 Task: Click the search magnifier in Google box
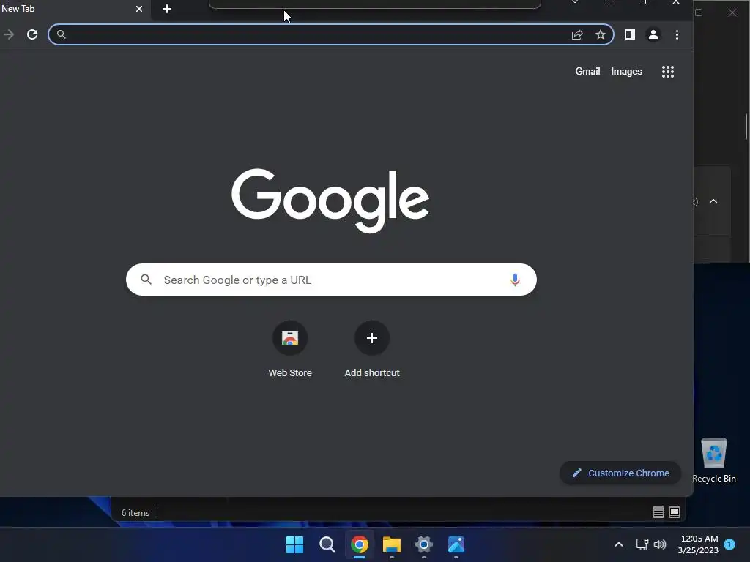coord(146,280)
